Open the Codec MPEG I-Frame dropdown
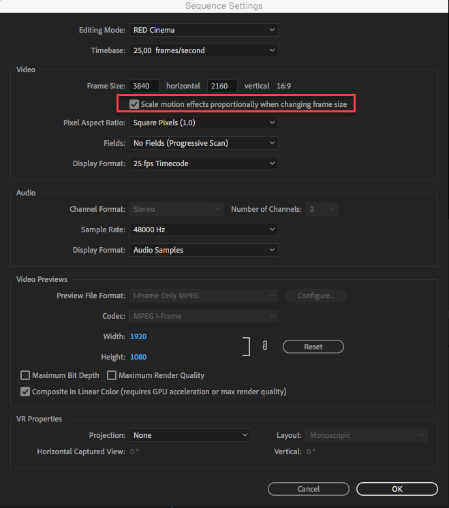This screenshot has height=508, width=449. click(x=204, y=316)
